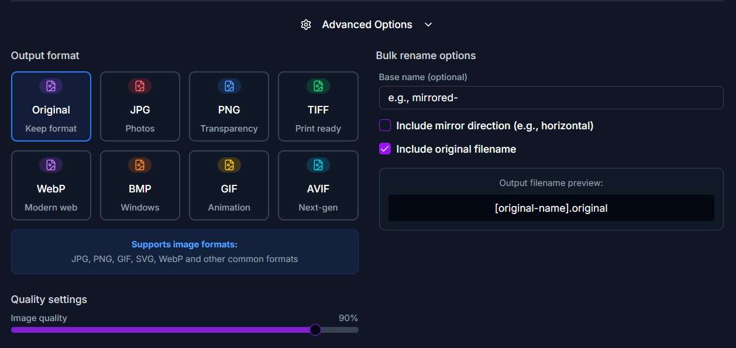Pick the PNG Transparency format card

coord(229,106)
